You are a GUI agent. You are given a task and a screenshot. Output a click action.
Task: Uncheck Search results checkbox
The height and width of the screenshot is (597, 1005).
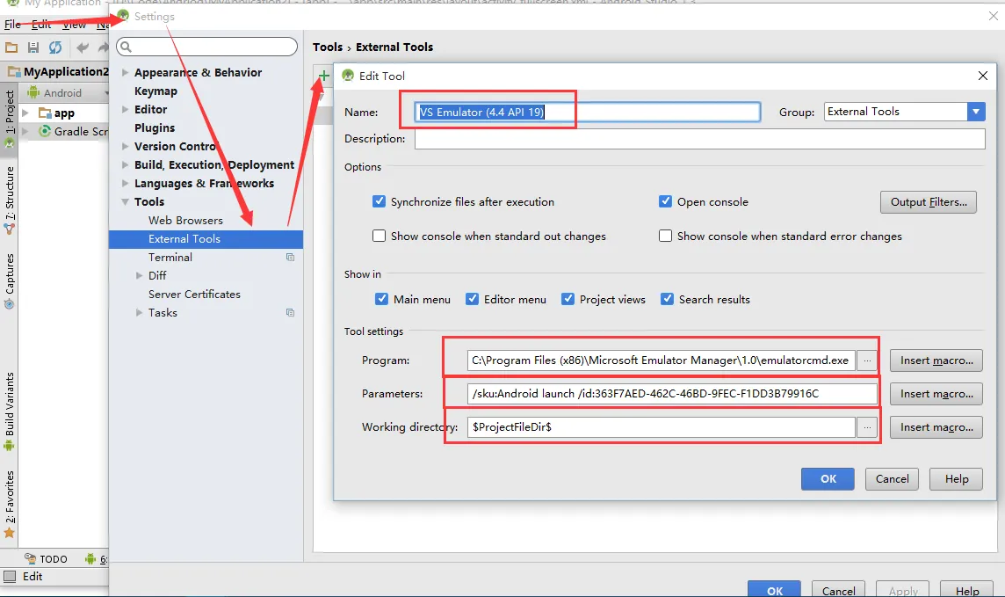(x=667, y=299)
